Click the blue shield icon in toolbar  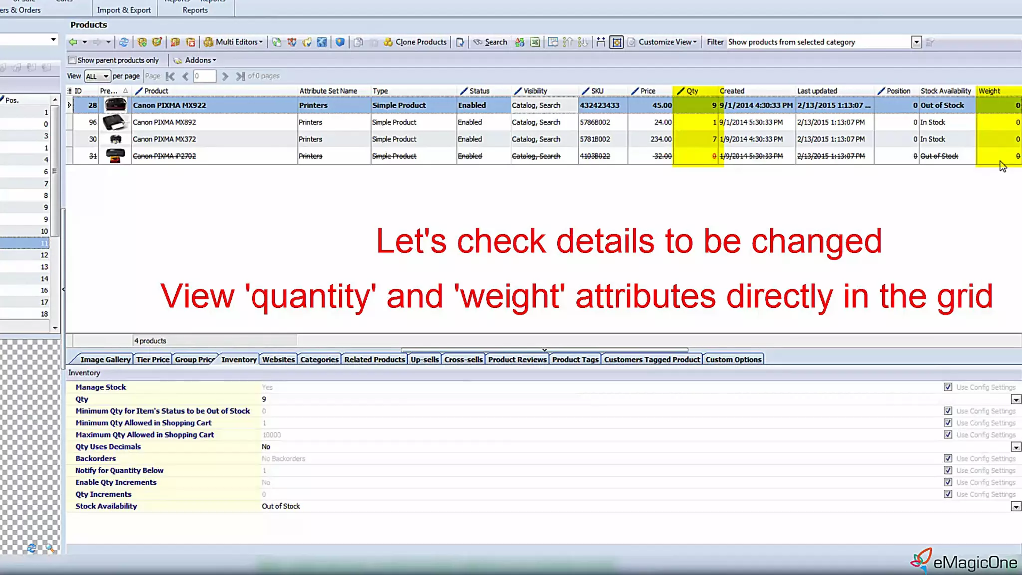click(x=340, y=42)
